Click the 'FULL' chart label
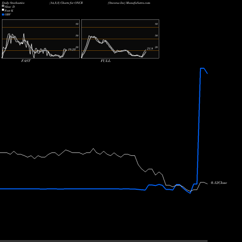The image size is (242, 242). pos(106,61)
